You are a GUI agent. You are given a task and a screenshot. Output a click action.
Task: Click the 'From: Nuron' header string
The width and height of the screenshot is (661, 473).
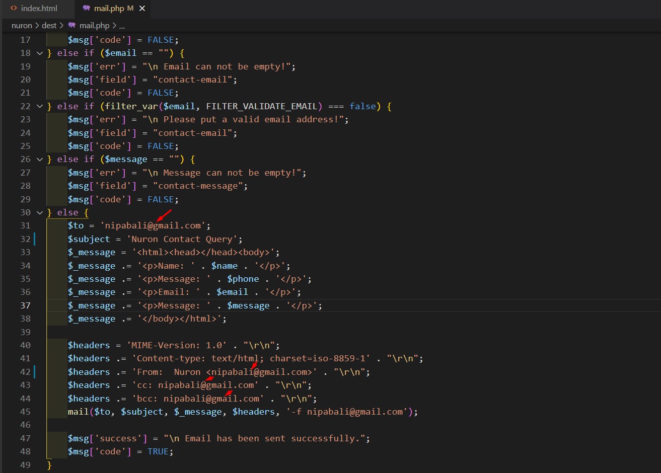click(x=225, y=372)
